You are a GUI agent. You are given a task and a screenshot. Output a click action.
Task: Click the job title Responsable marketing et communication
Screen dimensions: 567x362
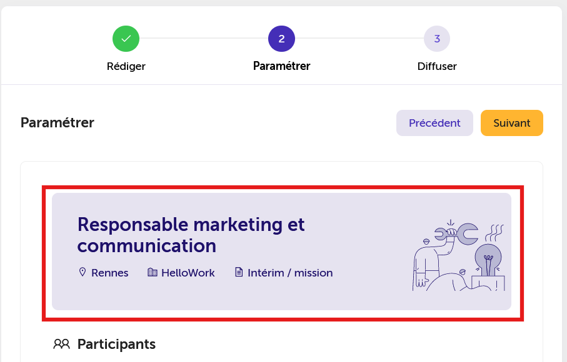click(191, 235)
